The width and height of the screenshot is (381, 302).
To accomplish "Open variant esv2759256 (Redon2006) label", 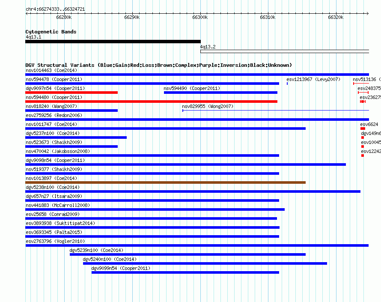I will coord(54,115).
